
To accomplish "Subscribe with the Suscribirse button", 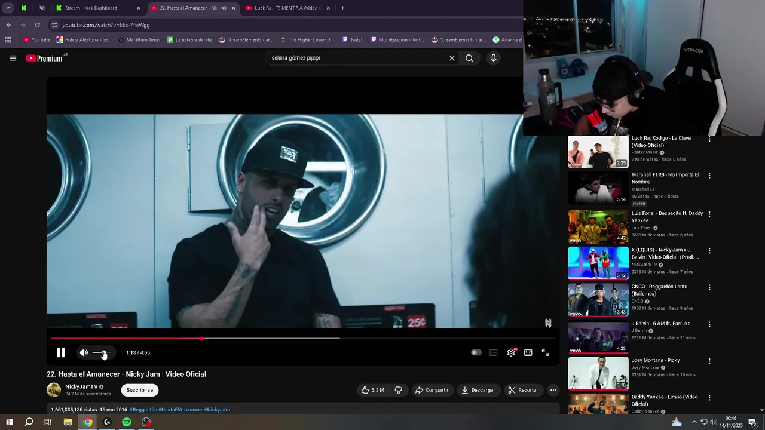I will coord(140,390).
